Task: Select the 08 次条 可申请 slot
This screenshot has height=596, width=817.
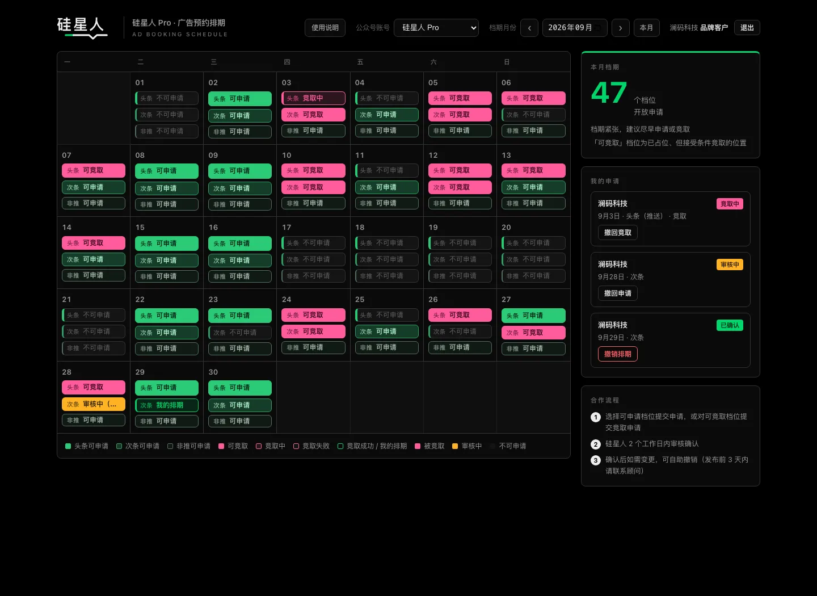Action: point(167,188)
